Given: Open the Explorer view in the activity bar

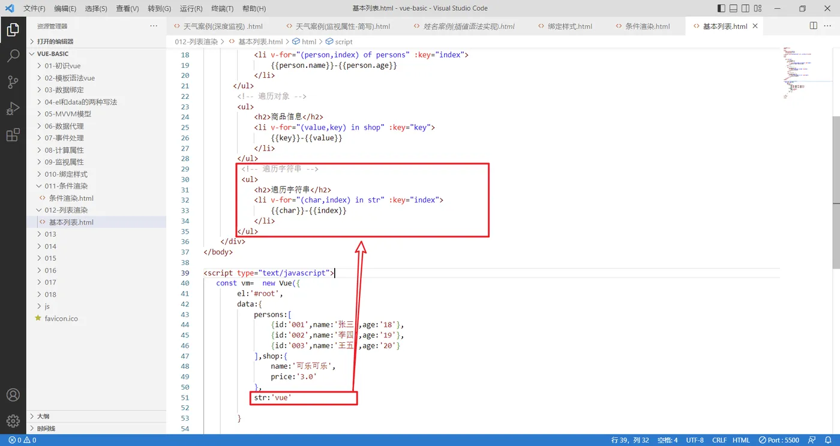Looking at the screenshot, I should click(x=13, y=31).
